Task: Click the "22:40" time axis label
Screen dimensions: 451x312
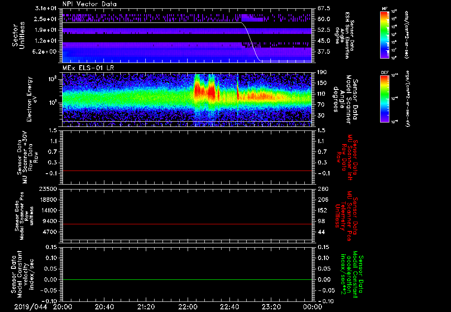Action: click(229, 307)
